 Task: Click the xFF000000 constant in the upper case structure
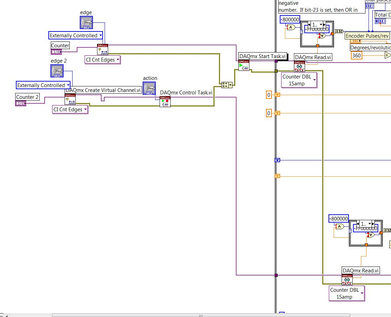point(317,29)
